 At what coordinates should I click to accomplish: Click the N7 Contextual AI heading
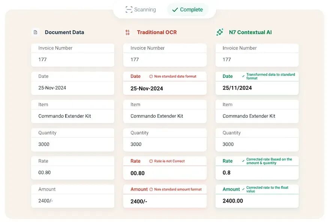coord(250,32)
